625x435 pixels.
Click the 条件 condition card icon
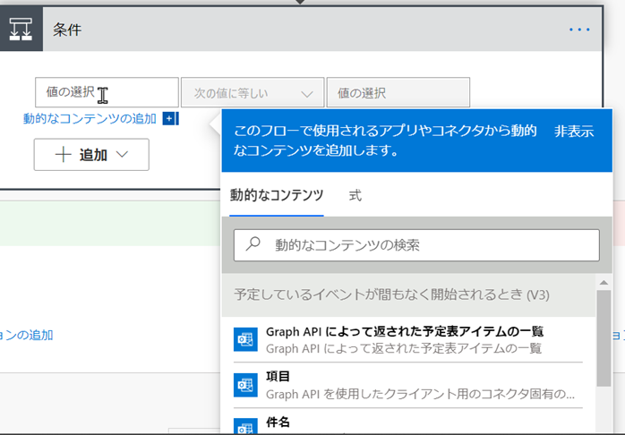point(21,29)
